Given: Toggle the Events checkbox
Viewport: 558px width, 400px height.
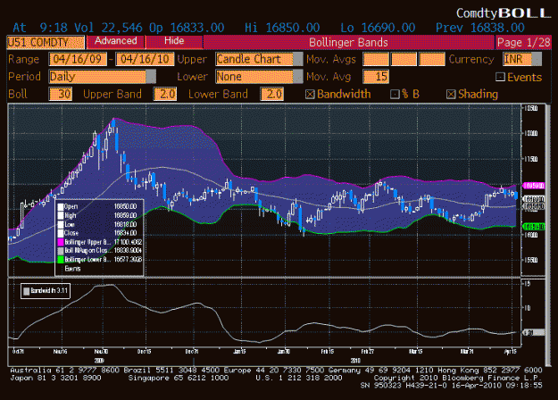Looking at the screenshot, I should pos(500,77).
